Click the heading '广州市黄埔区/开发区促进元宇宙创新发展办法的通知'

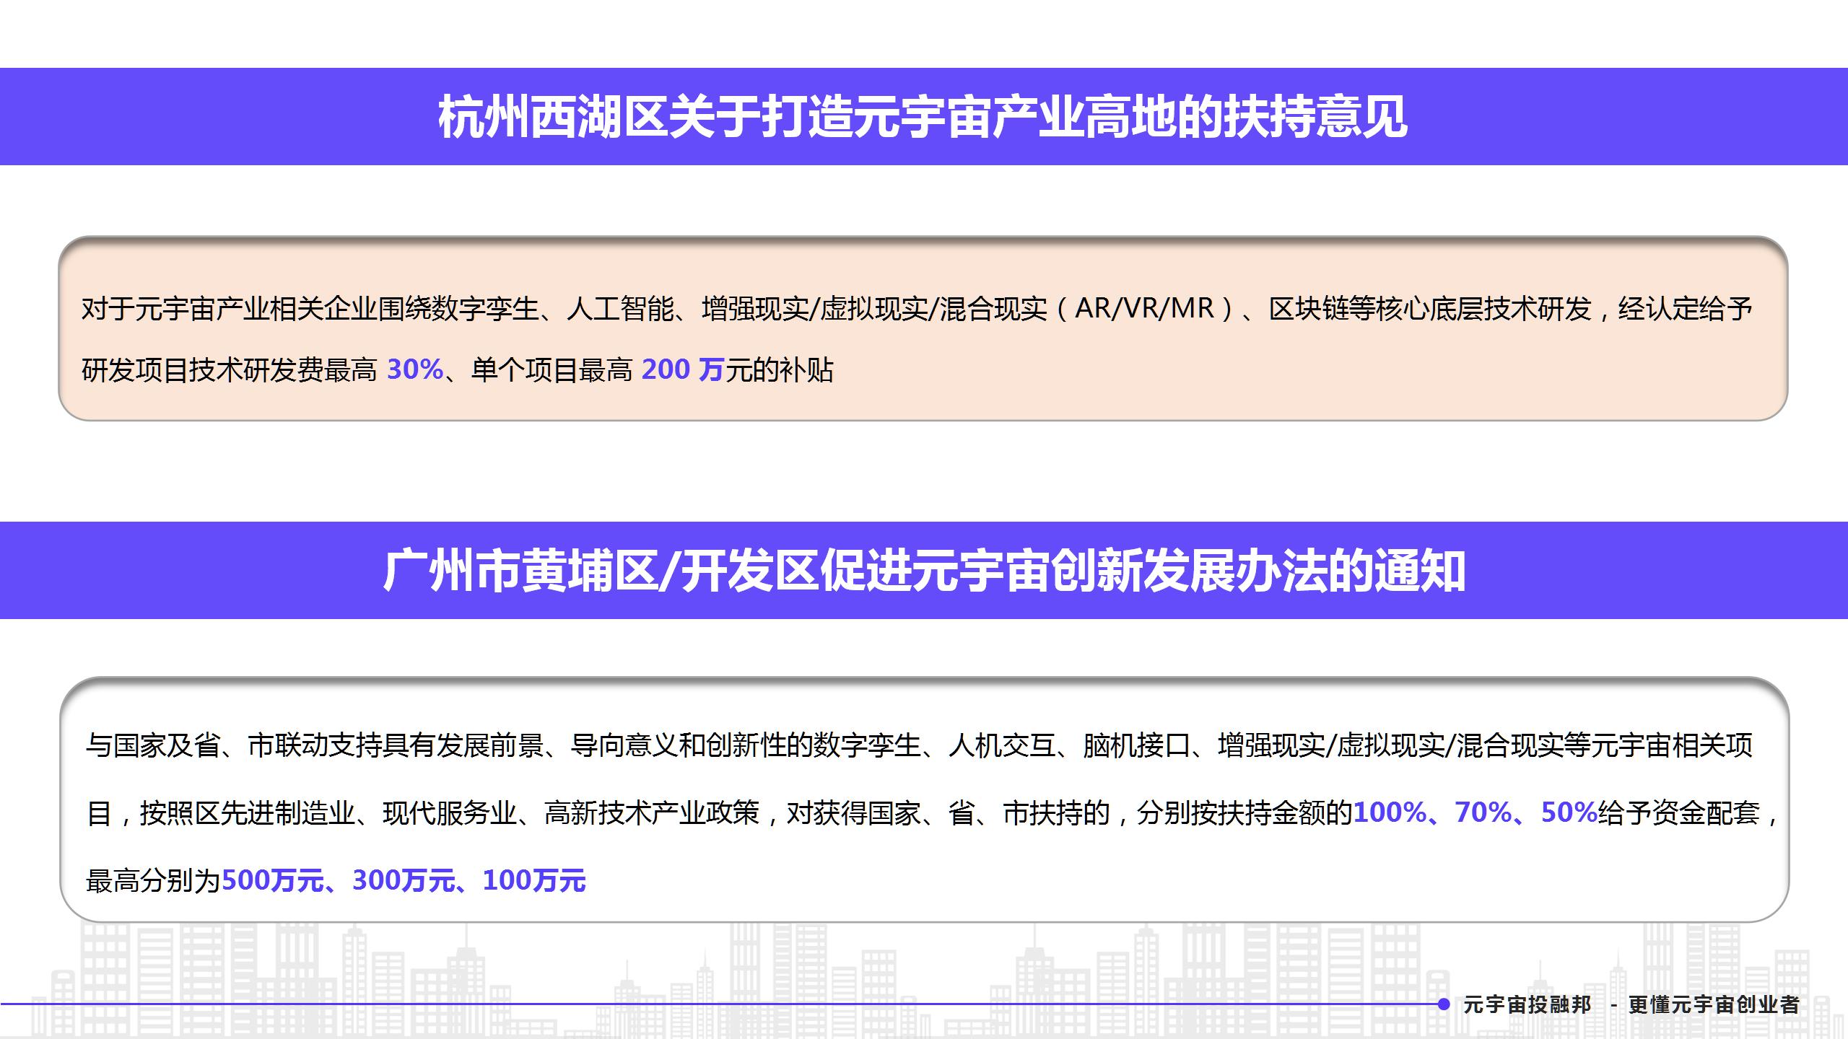[x=924, y=571]
